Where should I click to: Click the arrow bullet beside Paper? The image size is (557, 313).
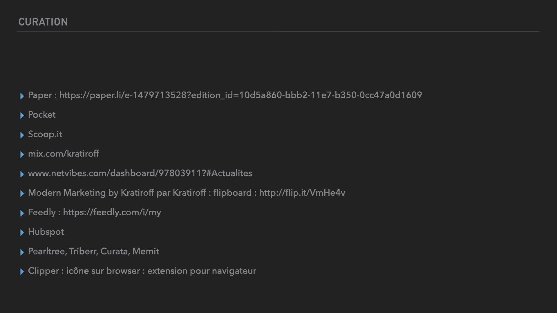22,96
